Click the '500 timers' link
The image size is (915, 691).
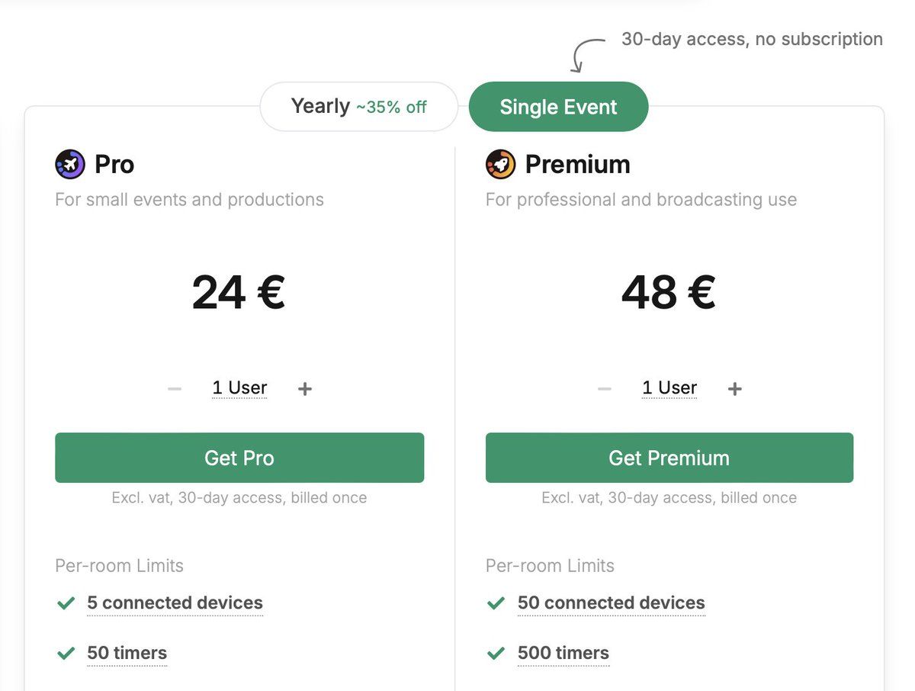click(563, 654)
